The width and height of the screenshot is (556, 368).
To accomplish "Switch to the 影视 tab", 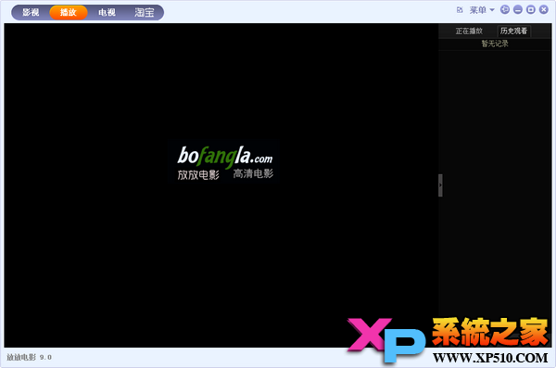I will 31,12.
